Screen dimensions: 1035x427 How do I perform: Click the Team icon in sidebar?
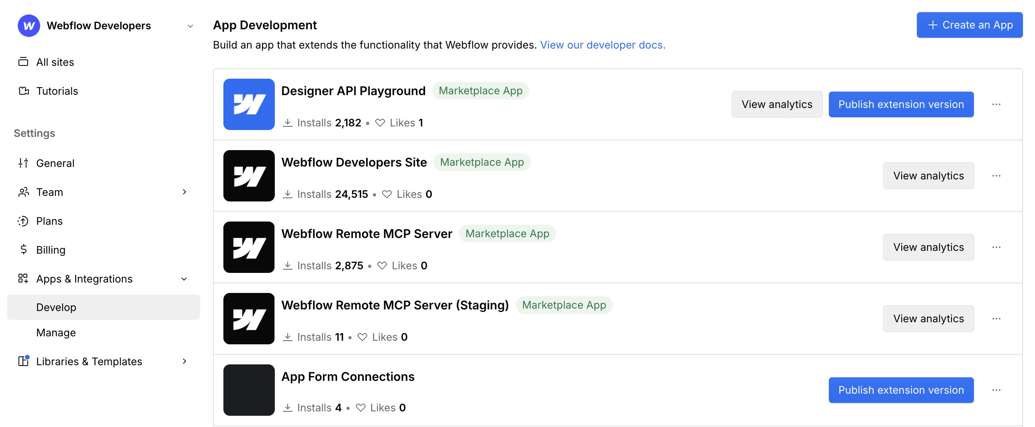(23, 192)
